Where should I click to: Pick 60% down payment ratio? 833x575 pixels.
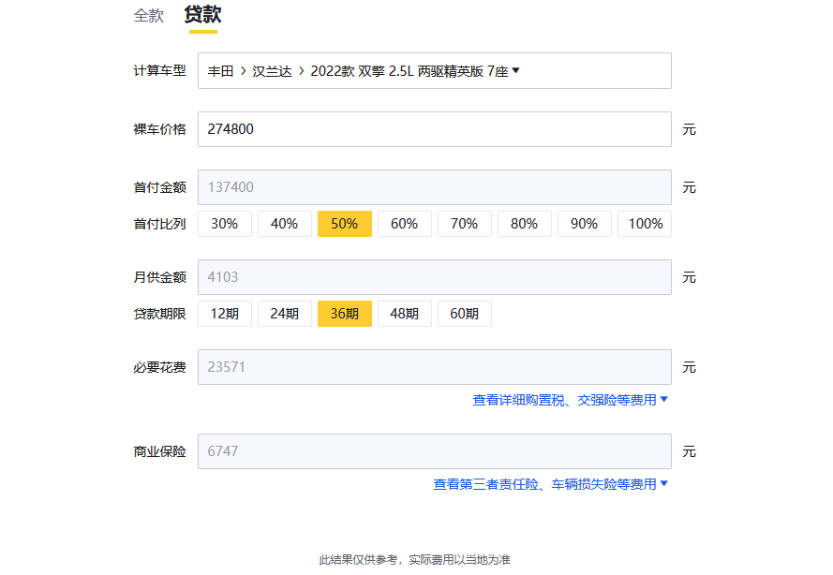(x=405, y=224)
